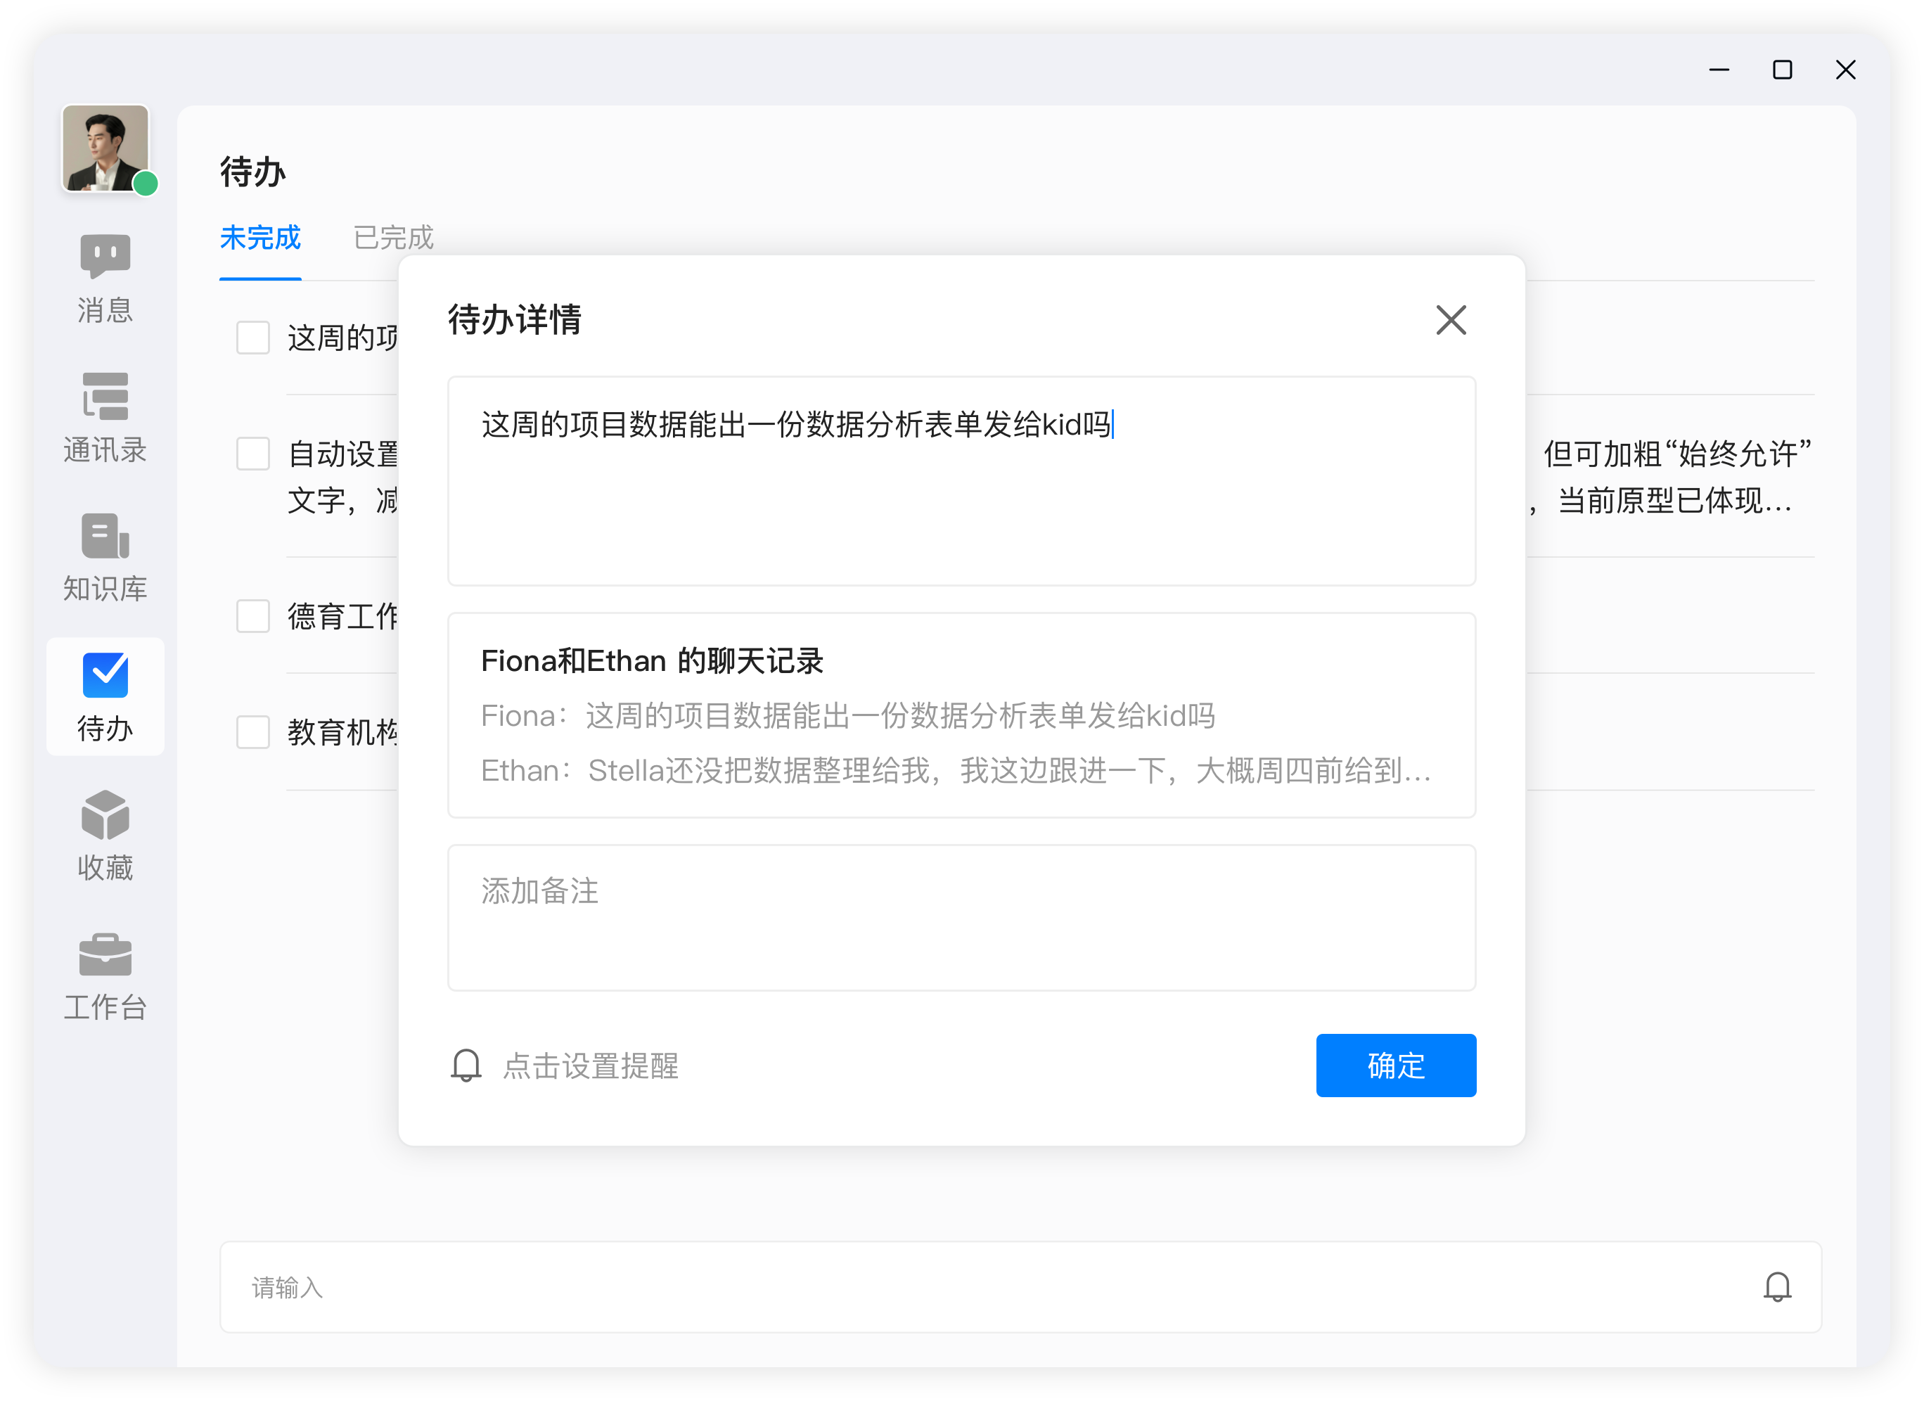
Task: Open your profile avatar picture
Action: [x=105, y=148]
